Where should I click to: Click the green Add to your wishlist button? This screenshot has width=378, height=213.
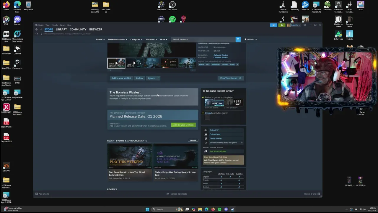[183, 125]
